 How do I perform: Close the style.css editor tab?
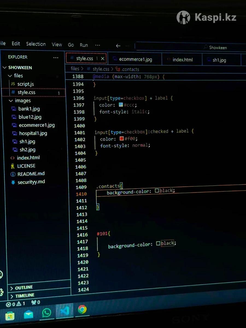coord(103,58)
